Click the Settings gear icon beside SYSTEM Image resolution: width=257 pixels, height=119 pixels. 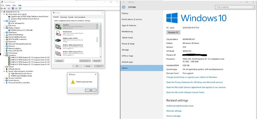(x=123, y=7)
